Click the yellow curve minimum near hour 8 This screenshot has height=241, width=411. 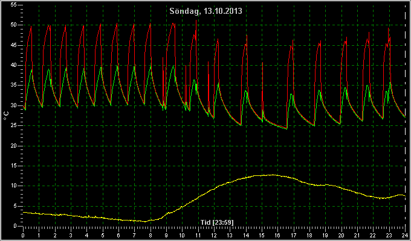[x=145, y=221]
